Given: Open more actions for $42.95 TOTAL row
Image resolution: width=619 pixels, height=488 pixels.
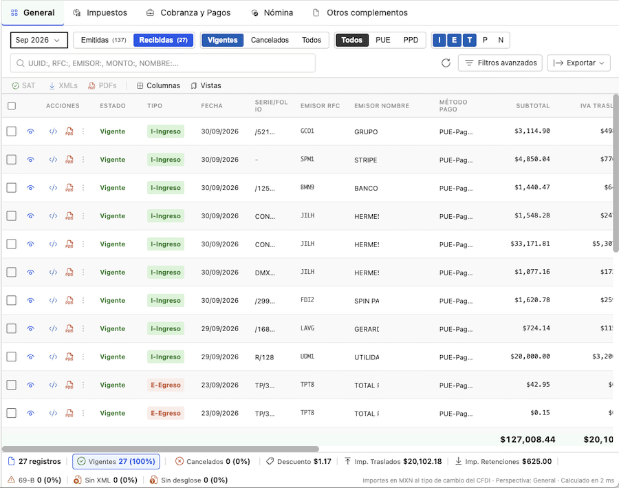Looking at the screenshot, I should (x=83, y=385).
